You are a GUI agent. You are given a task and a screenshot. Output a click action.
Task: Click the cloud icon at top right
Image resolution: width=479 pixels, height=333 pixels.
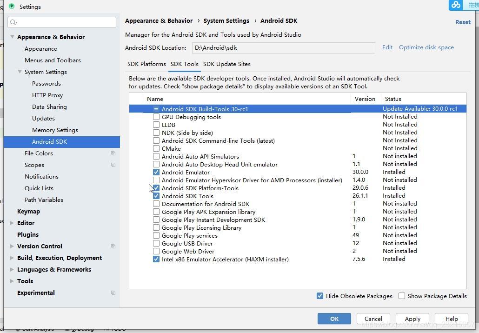[x=456, y=5]
